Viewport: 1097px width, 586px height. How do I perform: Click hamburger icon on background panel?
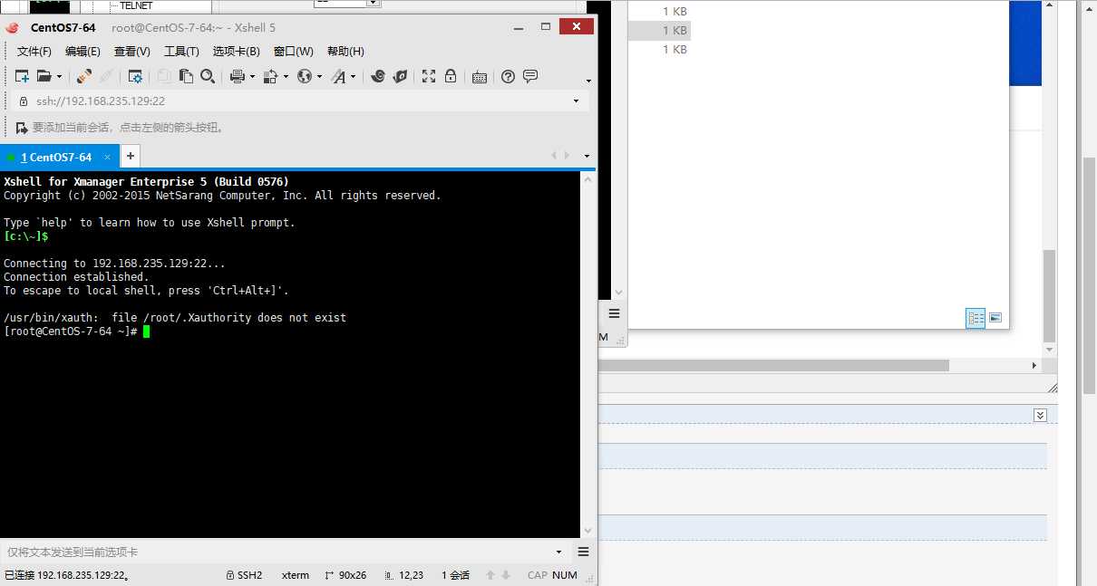(614, 313)
